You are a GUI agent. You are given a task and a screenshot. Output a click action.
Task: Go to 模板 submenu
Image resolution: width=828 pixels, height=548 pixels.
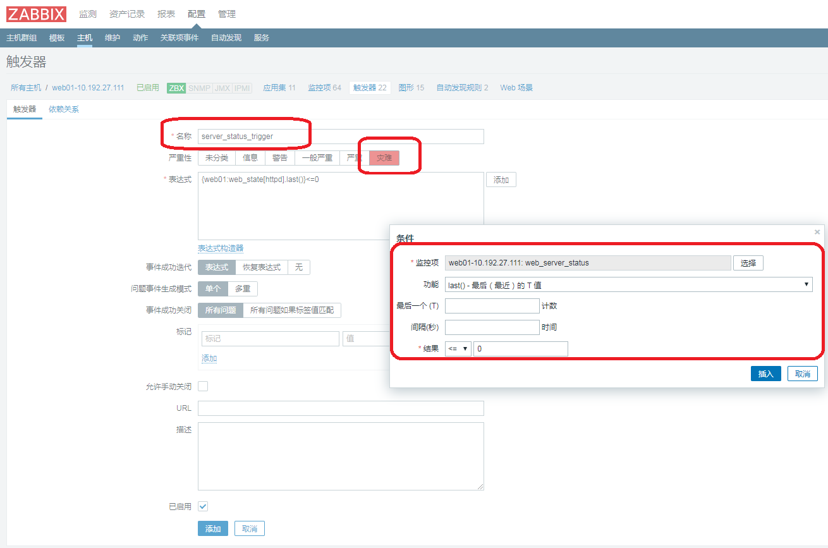[x=57, y=38]
